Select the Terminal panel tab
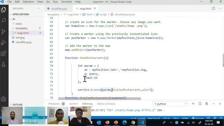224x126 pixels. tap(87, 104)
